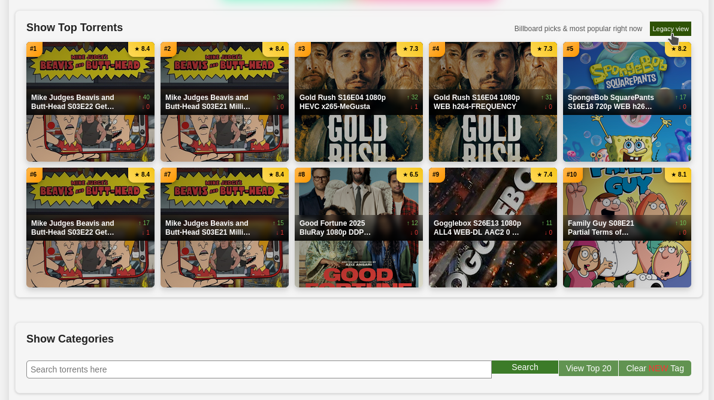This screenshot has width=714, height=400.
Task: Click seeders count 11 on Gogglebox card
Action: 546,223
